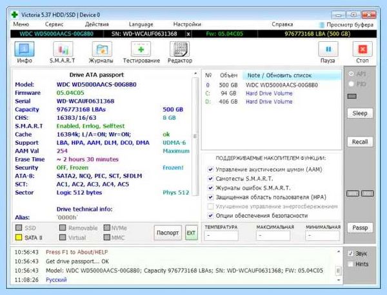The width and height of the screenshot is (387, 295).
Task: Toggle the disabled power management checkbox
Action: 210,206
